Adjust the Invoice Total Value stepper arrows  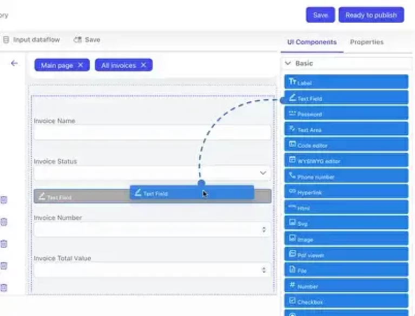264,269
